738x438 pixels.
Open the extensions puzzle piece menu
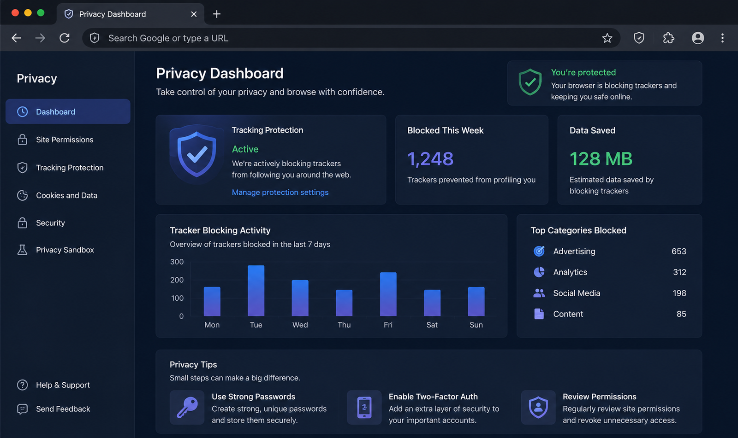pos(668,38)
